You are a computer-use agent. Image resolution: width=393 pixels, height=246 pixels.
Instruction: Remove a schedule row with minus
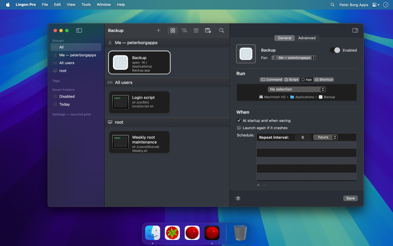[265, 185]
